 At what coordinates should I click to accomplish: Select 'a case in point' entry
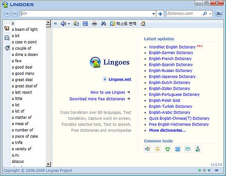24,42
